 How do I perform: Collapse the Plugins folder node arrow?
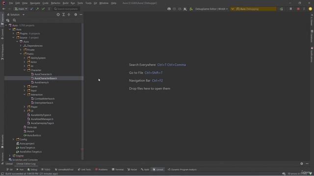13,34
